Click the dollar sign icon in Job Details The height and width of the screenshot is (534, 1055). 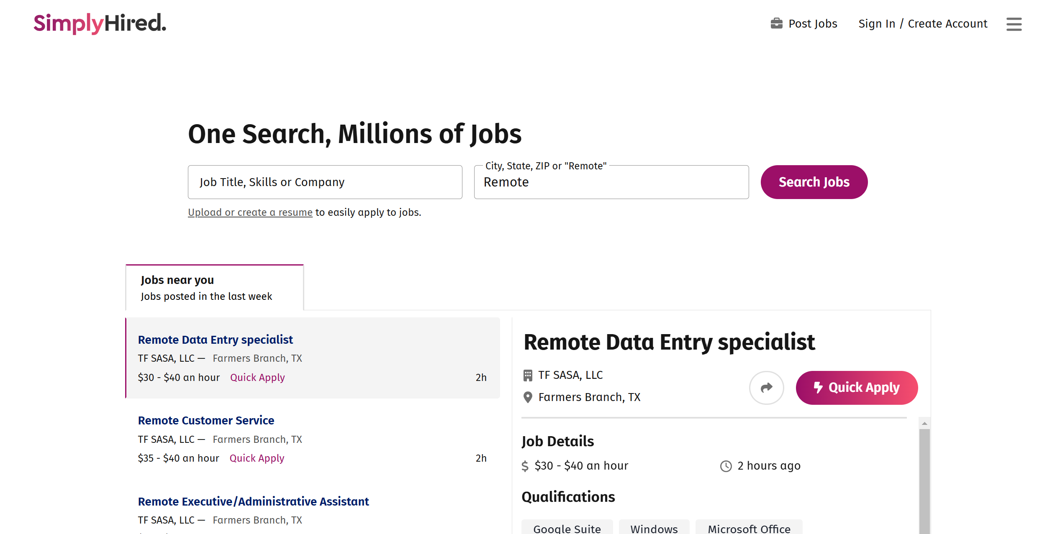point(525,466)
